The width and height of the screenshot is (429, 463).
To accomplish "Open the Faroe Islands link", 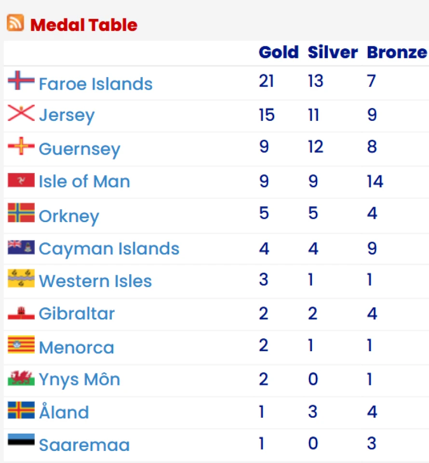I will 96,84.
